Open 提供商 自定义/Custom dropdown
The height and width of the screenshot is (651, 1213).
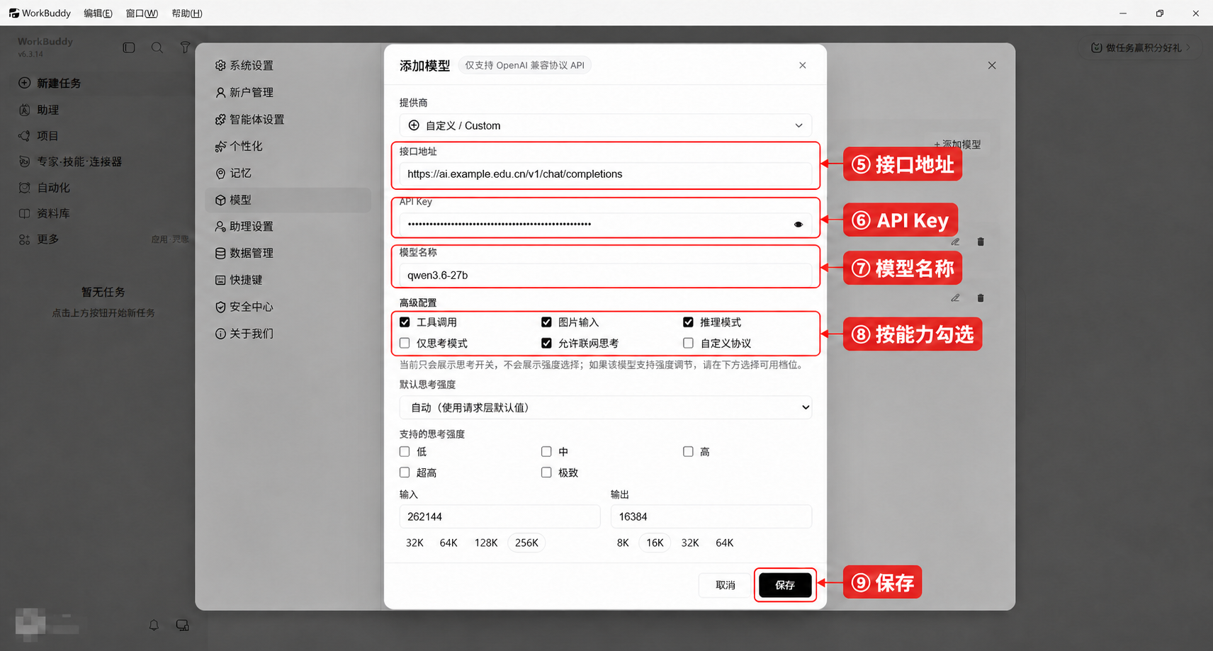coord(605,125)
